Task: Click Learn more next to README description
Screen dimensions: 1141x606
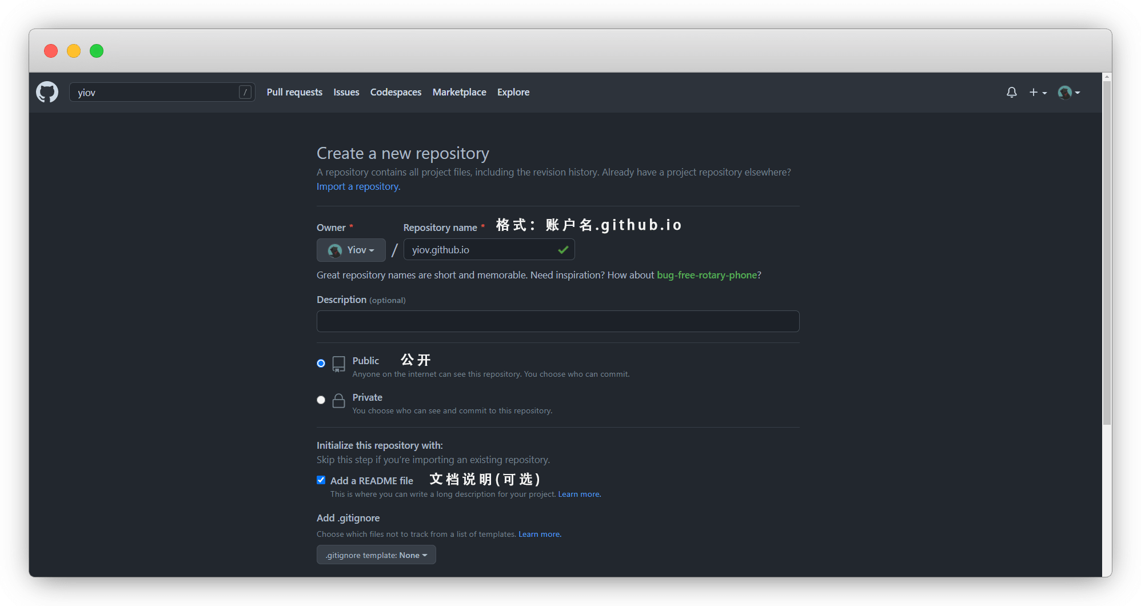Action: [x=579, y=494]
